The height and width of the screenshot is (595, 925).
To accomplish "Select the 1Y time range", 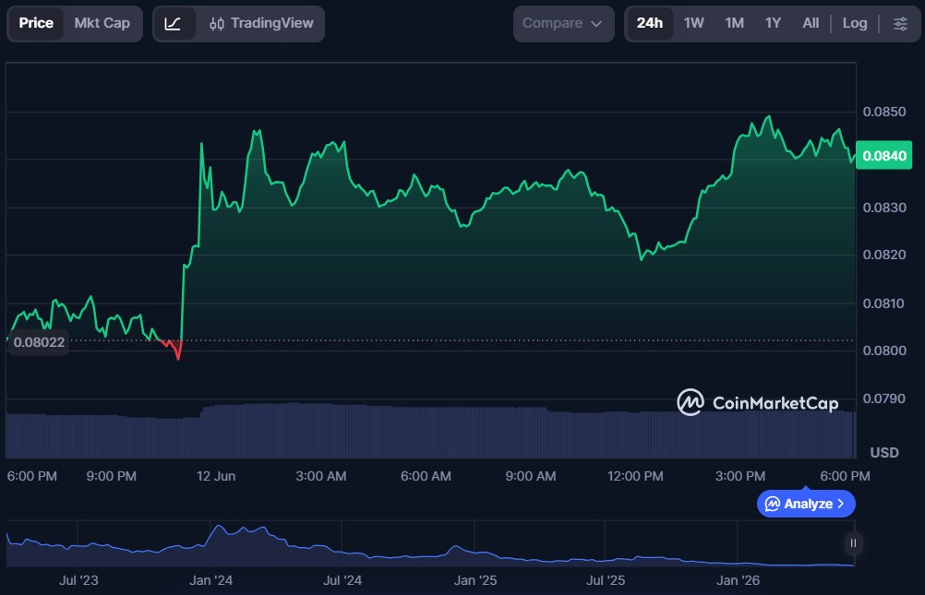I will (773, 23).
